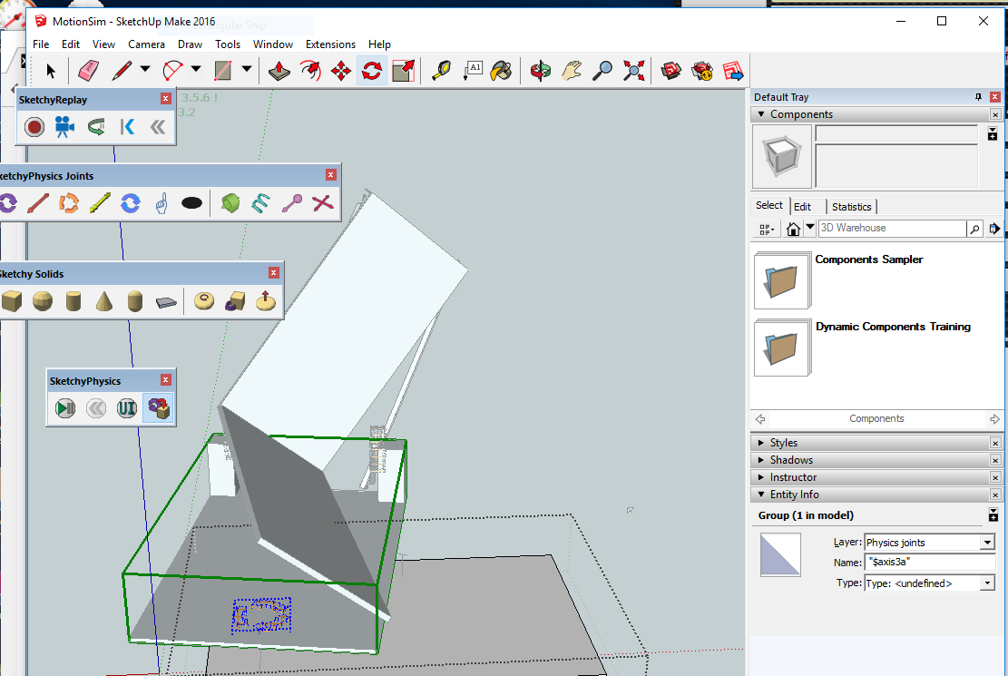Click the material swatch in Entity Info
This screenshot has height=676, width=1008.
coord(780,554)
